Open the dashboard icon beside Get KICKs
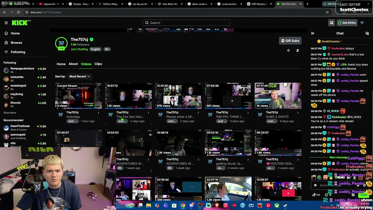 pos(332,23)
